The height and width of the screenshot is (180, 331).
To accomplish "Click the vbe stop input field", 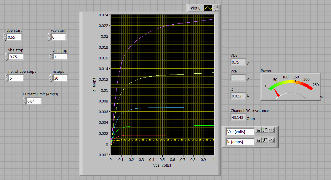I will coord(16,57).
